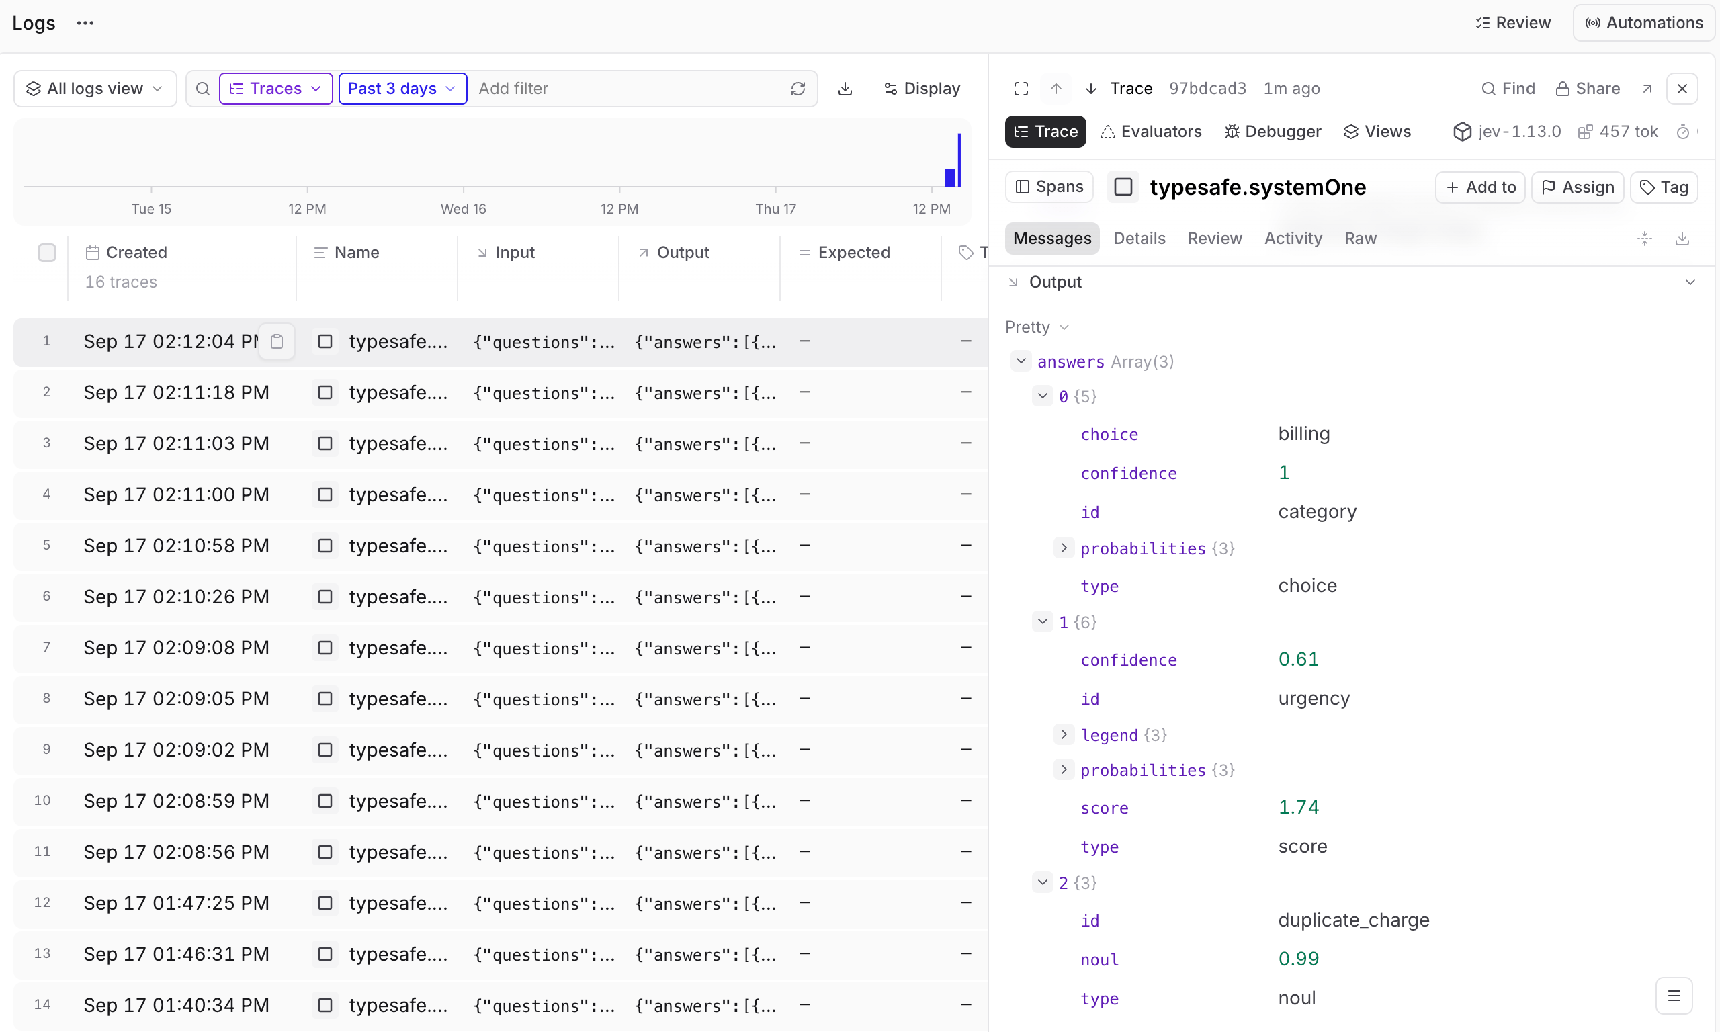
Task: Toggle the select-all traces checkbox
Action: coord(46,253)
